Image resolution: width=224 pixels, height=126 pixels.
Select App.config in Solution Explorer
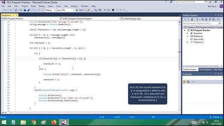click(198, 39)
